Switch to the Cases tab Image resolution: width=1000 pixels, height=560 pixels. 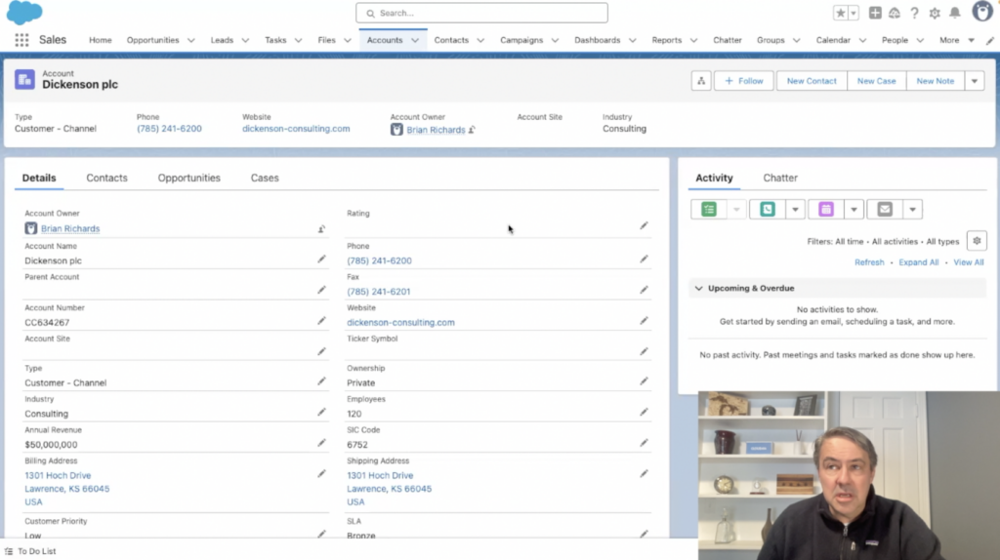coord(265,178)
